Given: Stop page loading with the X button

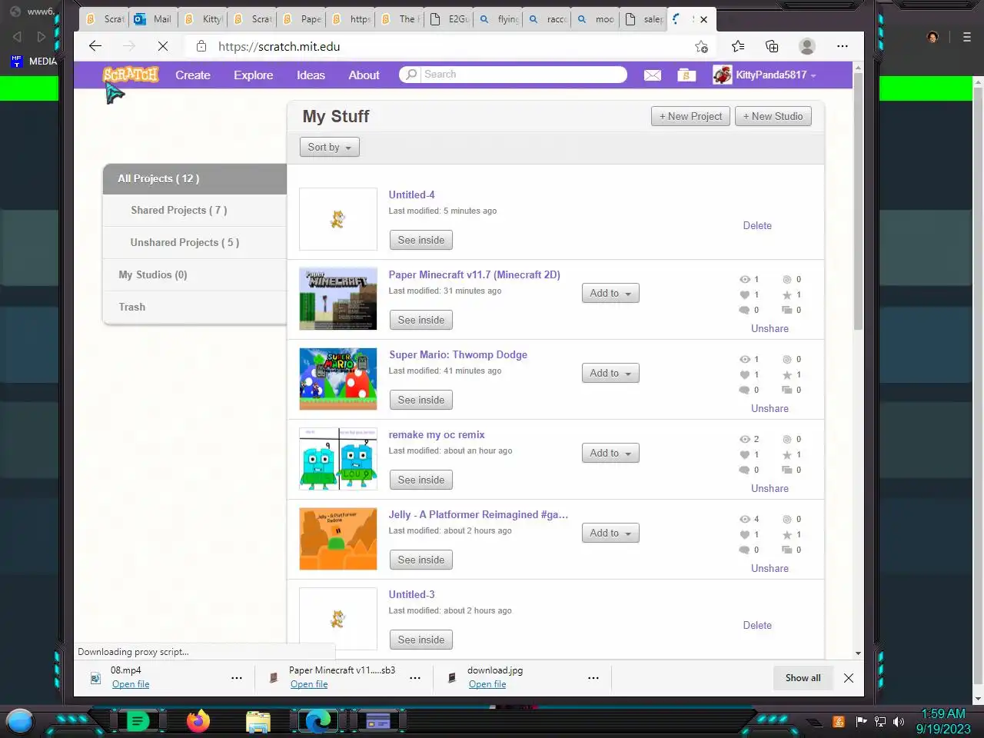Looking at the screenshot, I should click(x=163, y=46).
